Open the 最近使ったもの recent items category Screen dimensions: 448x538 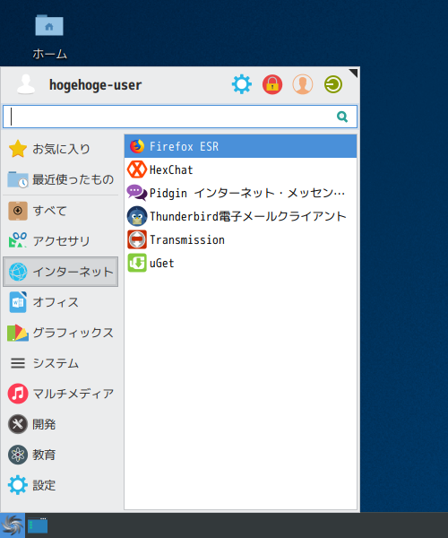(x=61, y=179)
